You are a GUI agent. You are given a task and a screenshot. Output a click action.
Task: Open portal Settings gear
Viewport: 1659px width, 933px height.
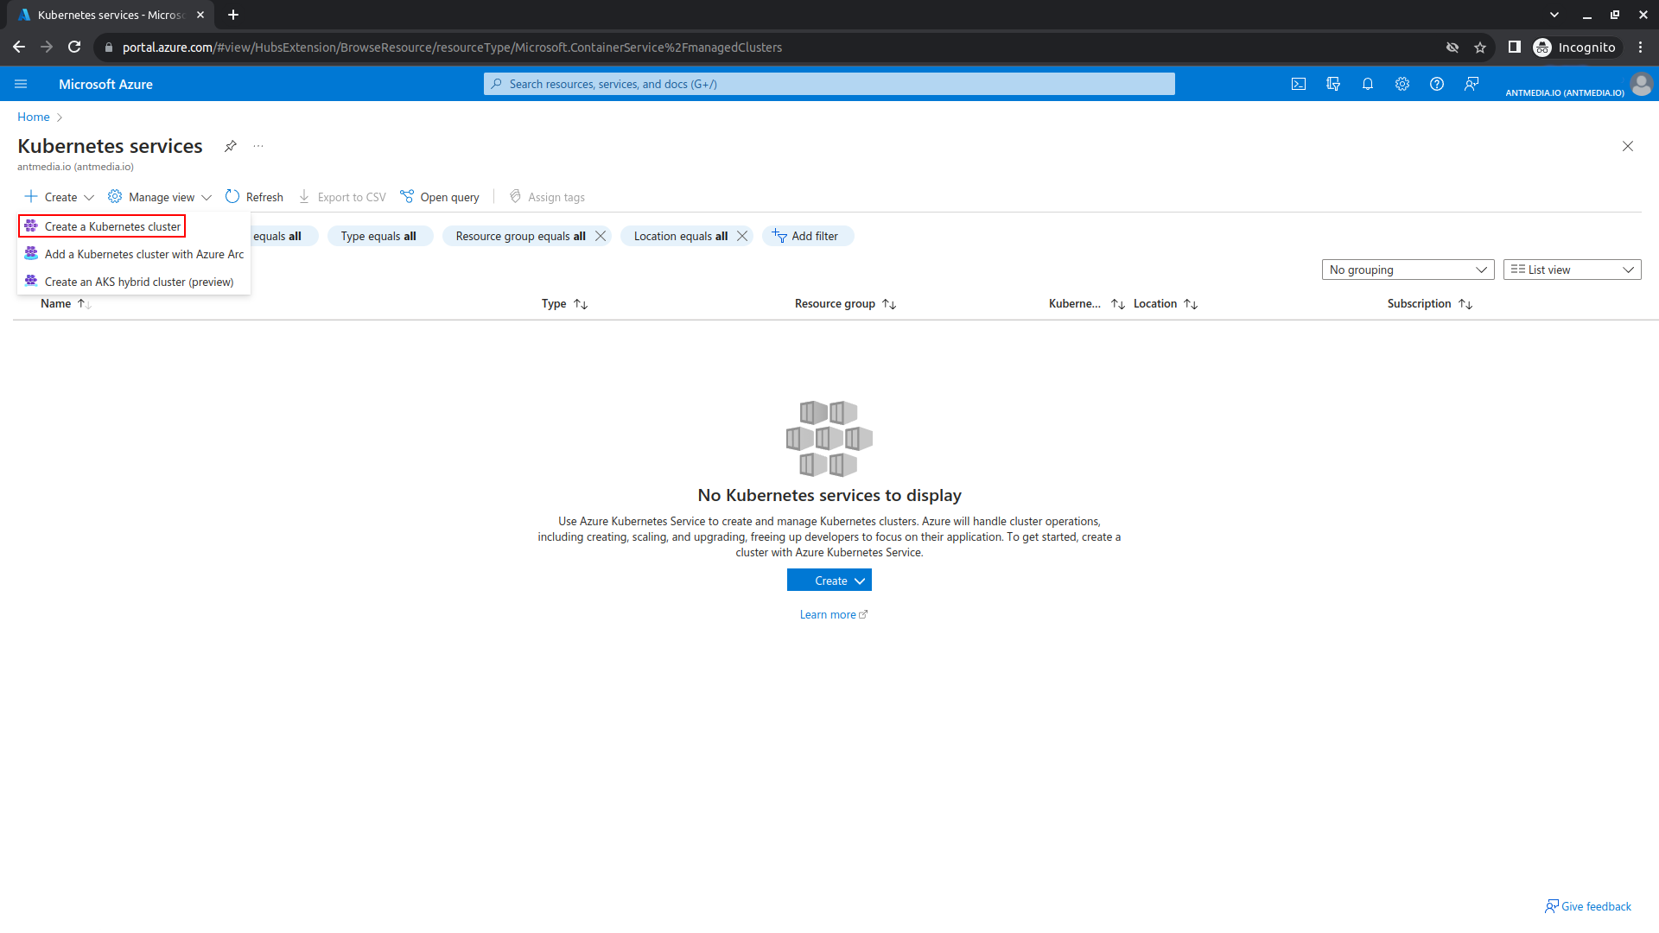pos(1402,84)
